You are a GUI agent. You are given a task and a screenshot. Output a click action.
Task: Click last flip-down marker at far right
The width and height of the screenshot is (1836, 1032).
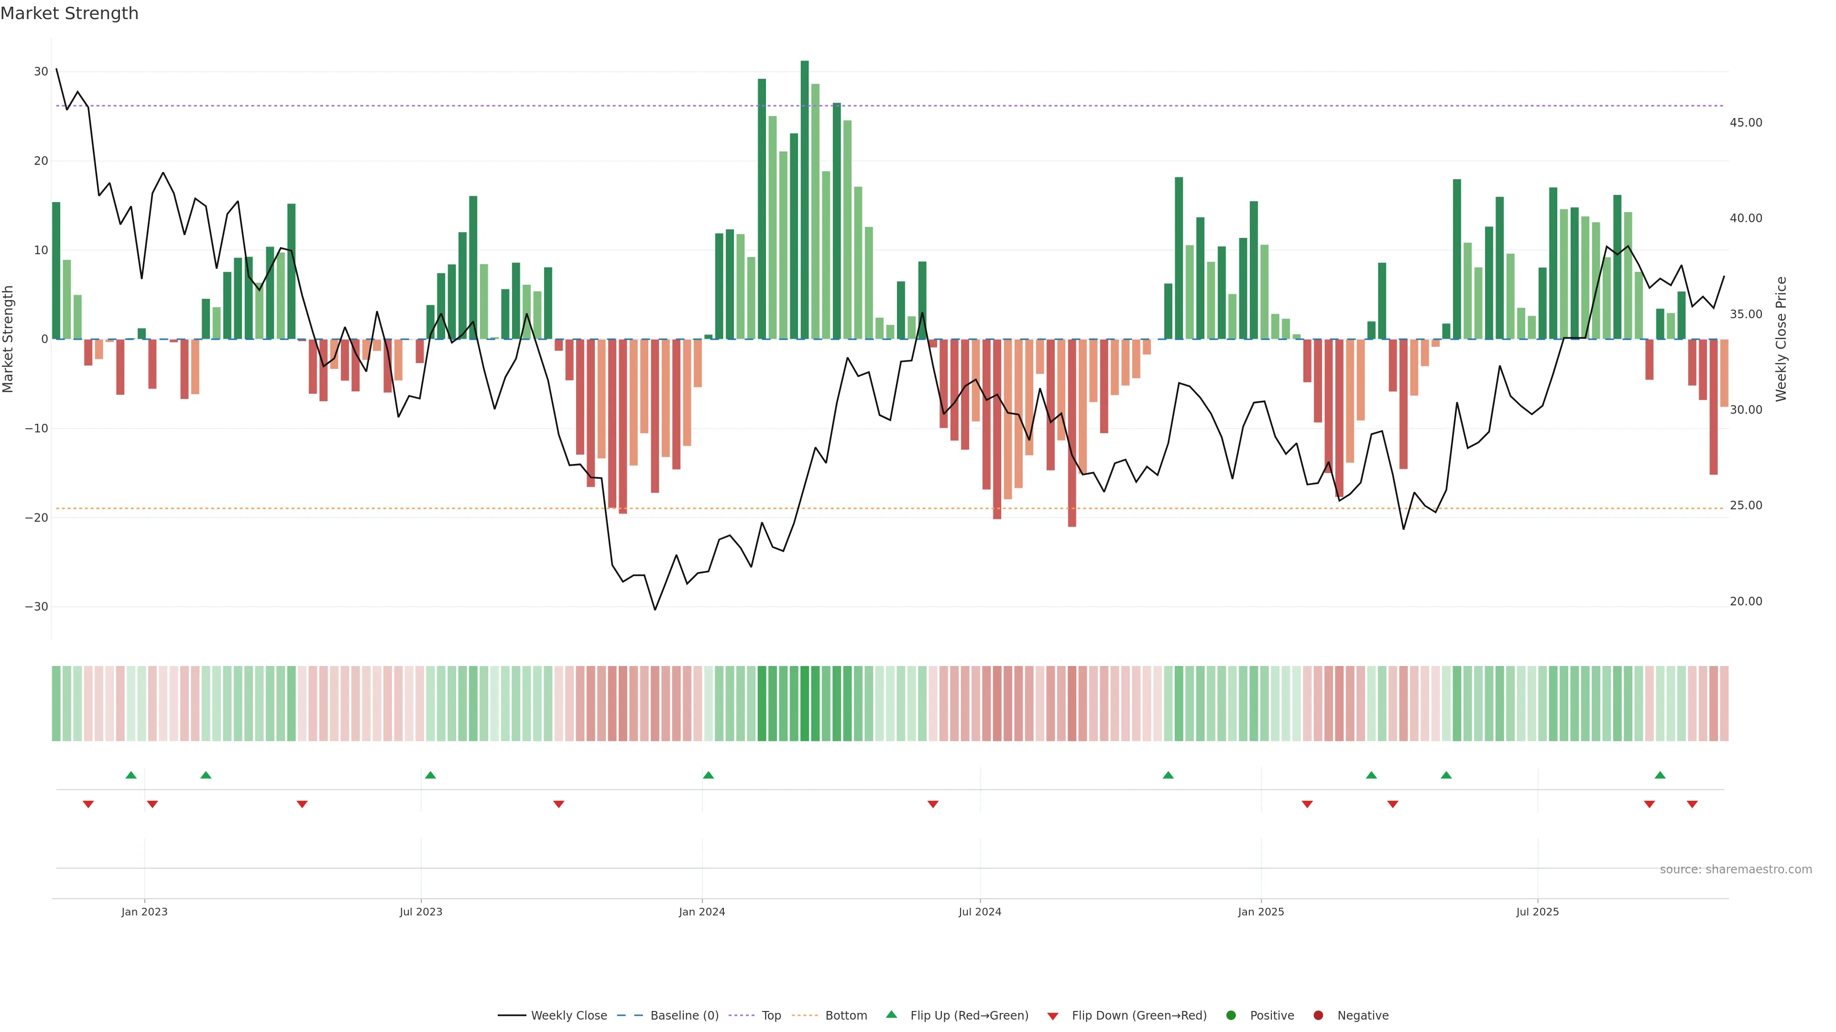click(x=1692, y=804)
